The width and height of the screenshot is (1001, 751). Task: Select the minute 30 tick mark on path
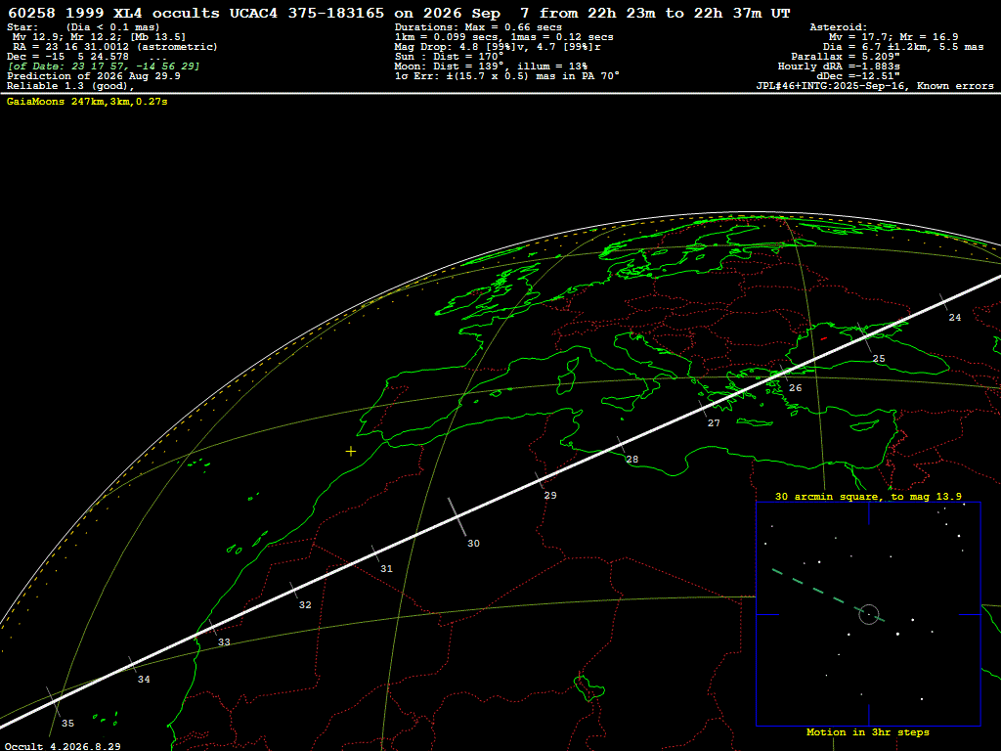[457, 516]
